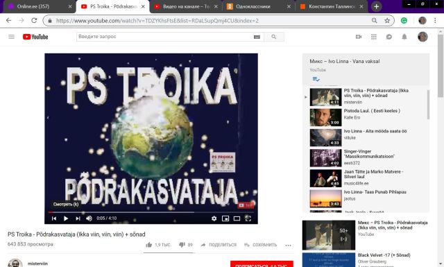Enter fullscreen via player icon

(x=248, y=218)
